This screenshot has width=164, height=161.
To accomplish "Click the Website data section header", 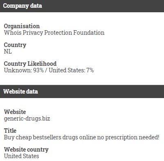I will click(x=82, y=92).
